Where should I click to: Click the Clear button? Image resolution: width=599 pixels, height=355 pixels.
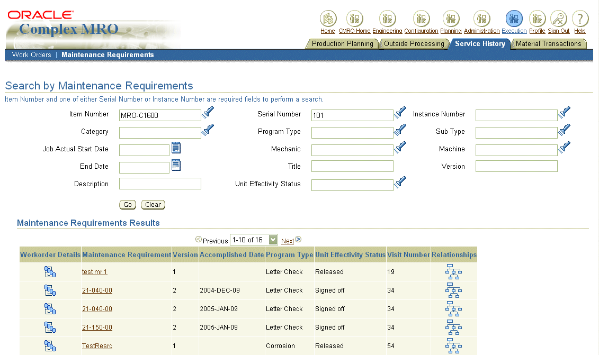pos(153,205)
